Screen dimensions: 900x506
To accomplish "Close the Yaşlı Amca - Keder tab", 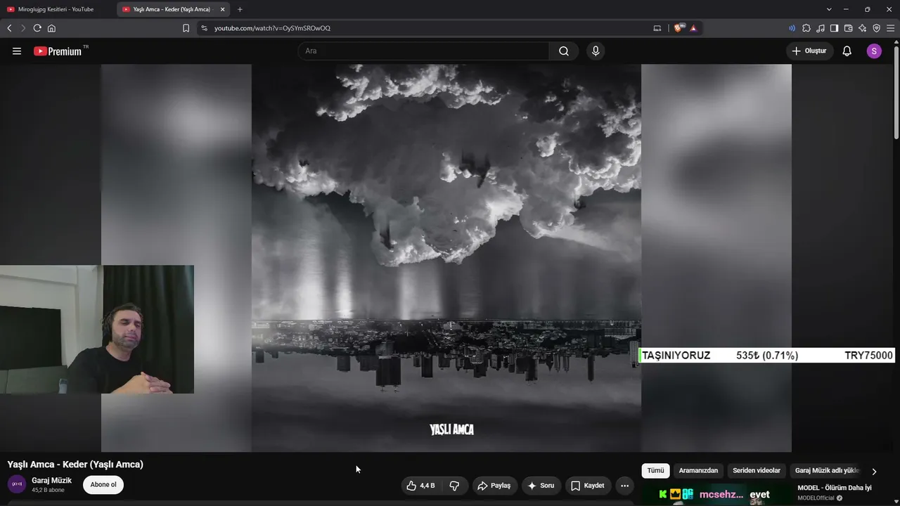I will tap(223, 9).
